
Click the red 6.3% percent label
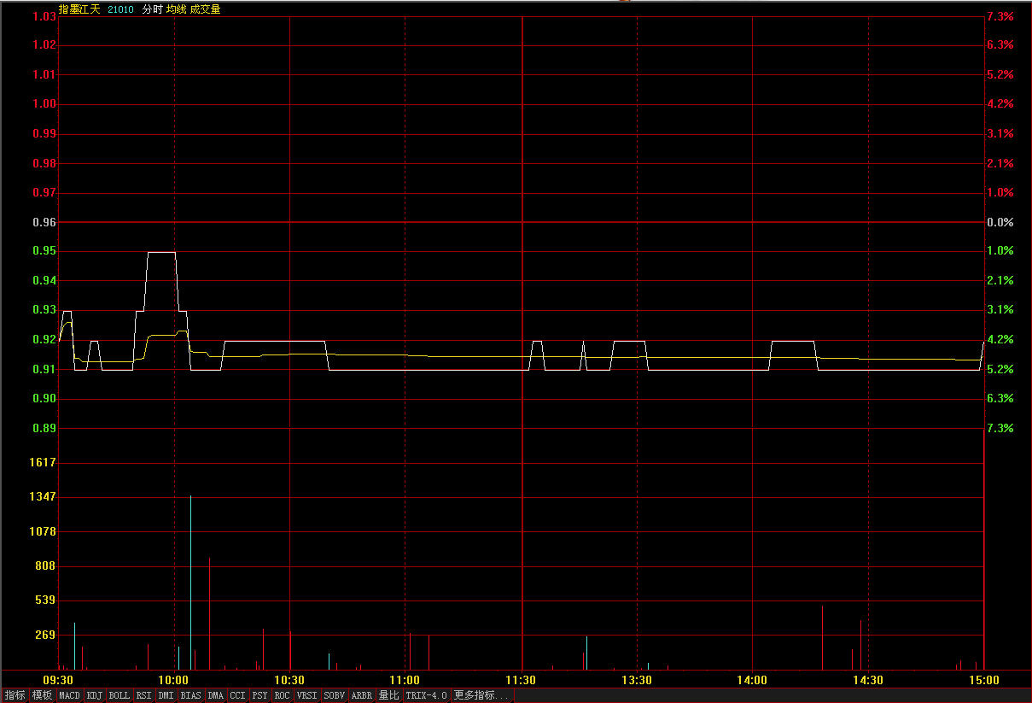pos(1000,44)
